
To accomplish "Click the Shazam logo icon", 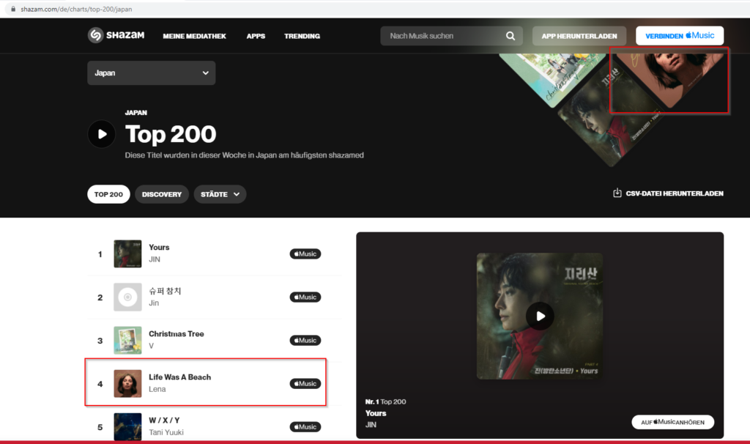I will 96,35.
